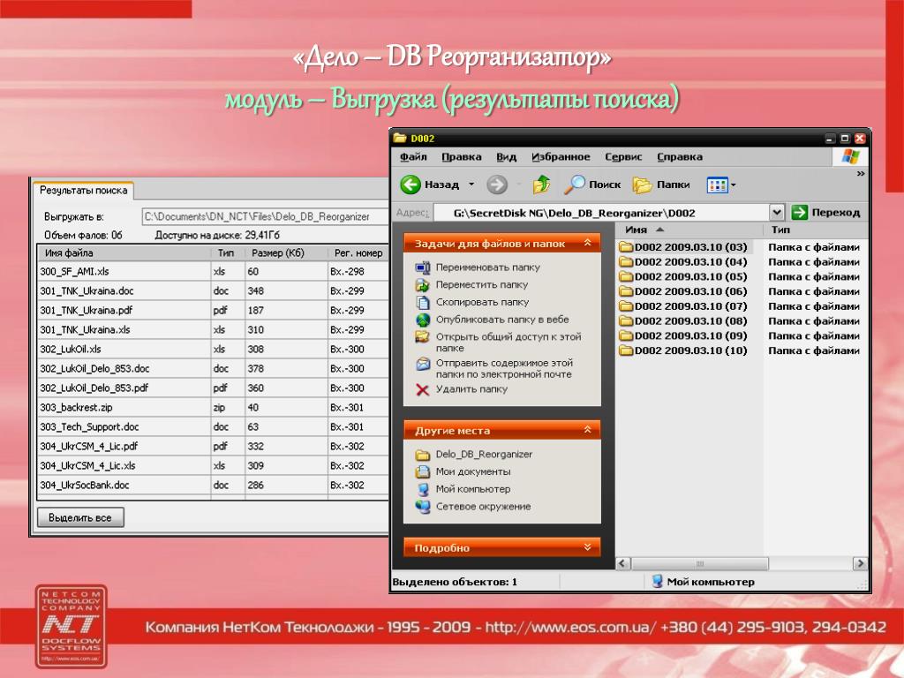This screenshot has height=678, width=904.
Task: Select the row 303_backrest.zip
Action: [214, 408]
